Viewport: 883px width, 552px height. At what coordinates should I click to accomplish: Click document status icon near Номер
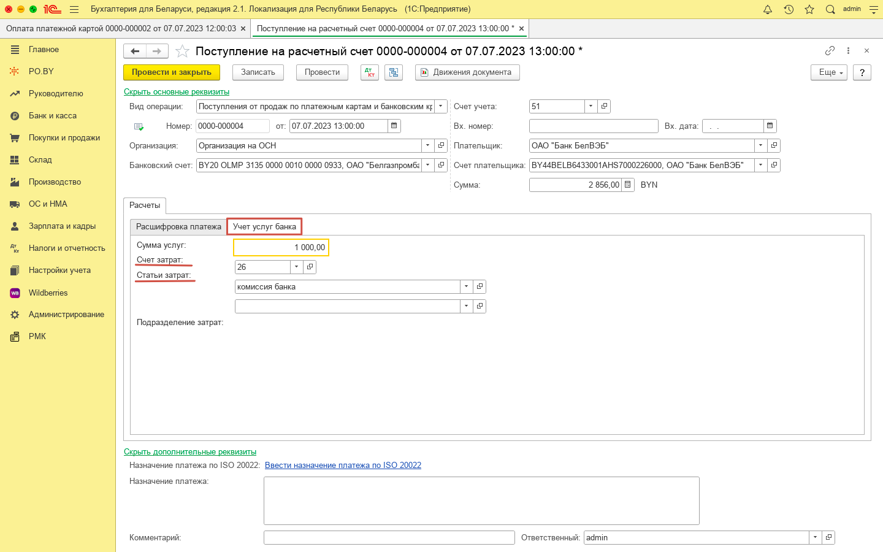139,126
